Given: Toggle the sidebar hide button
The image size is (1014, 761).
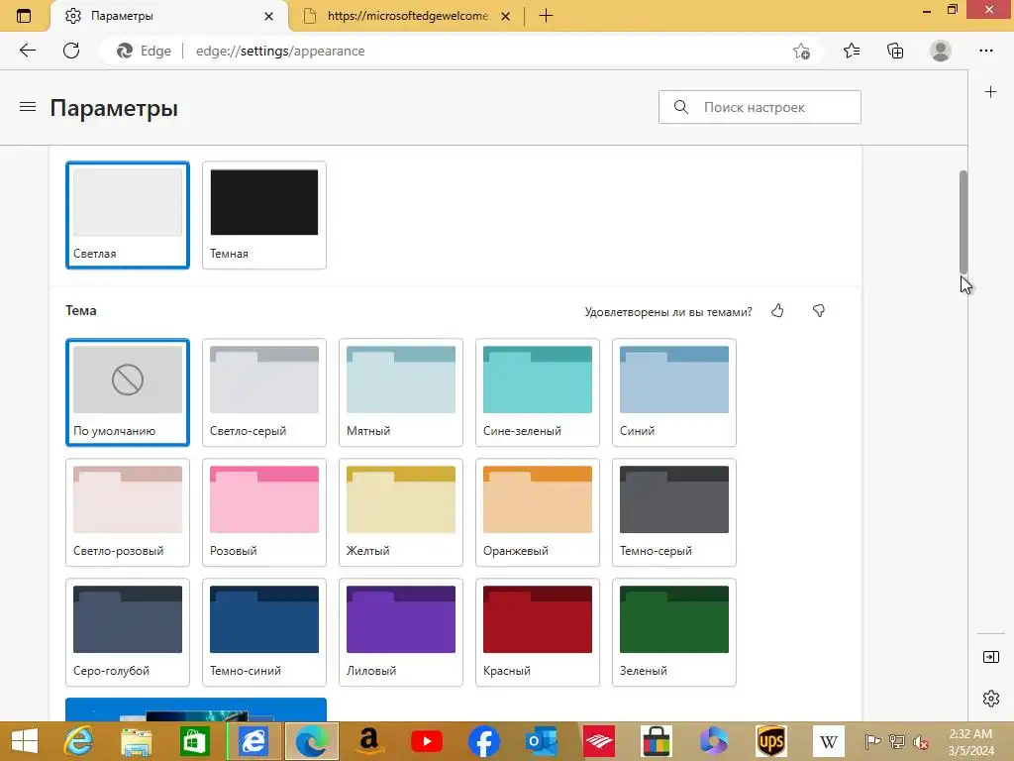Looking at the screenshot, I should (990, 658).
